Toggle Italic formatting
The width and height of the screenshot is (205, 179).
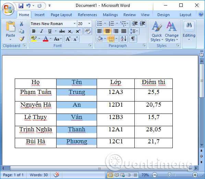click(x=41, y=31)
